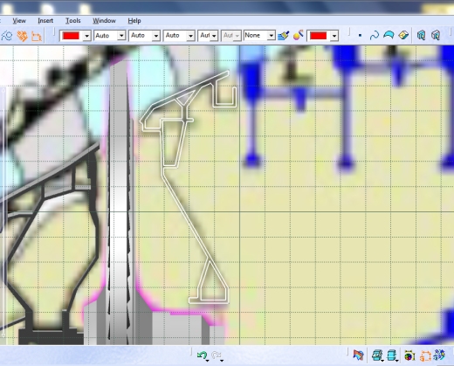Click the grayed Redo arrow icon
Viewport: 454px width, 366px height.
(217, 356)
